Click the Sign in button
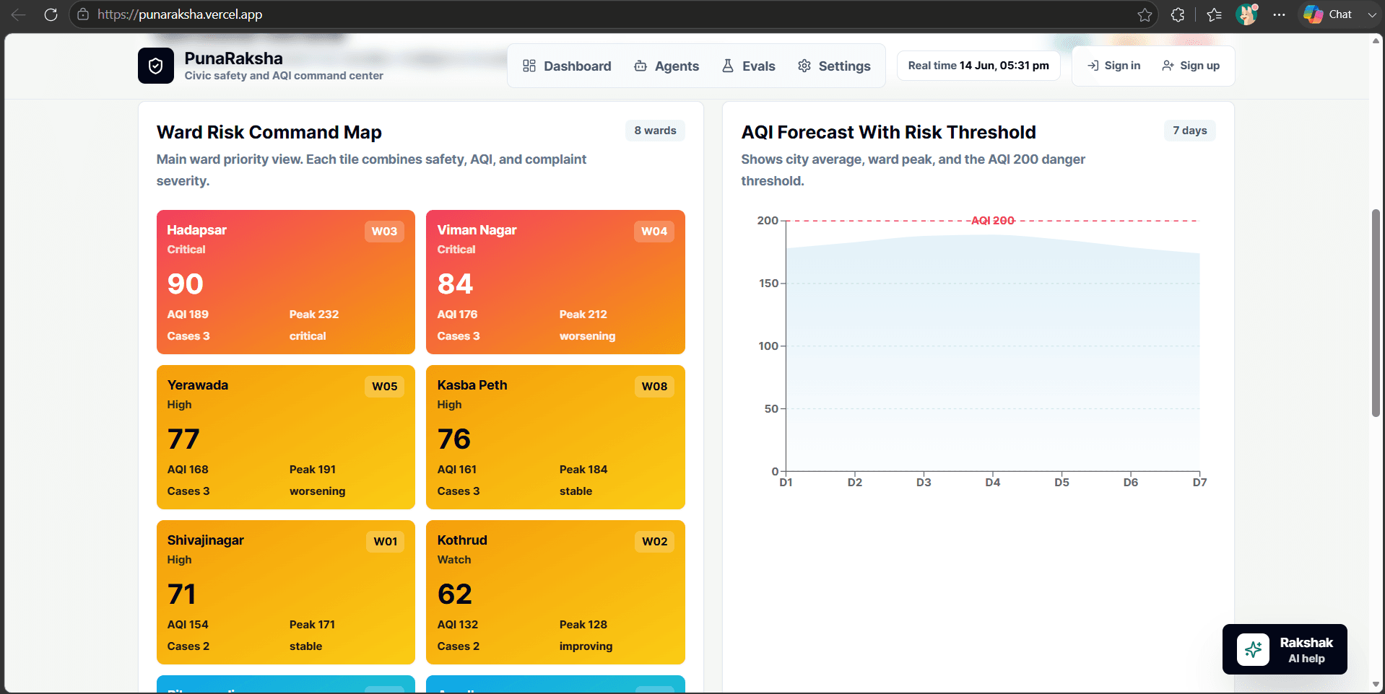Image resolution: width=1385 pixels, height=694 pixels. click(1114, 66)
